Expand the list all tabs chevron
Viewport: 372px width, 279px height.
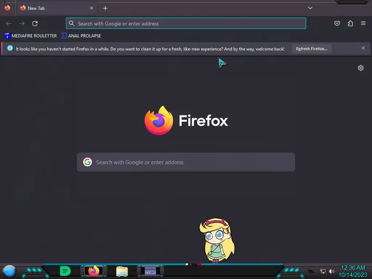pos(310,8)
